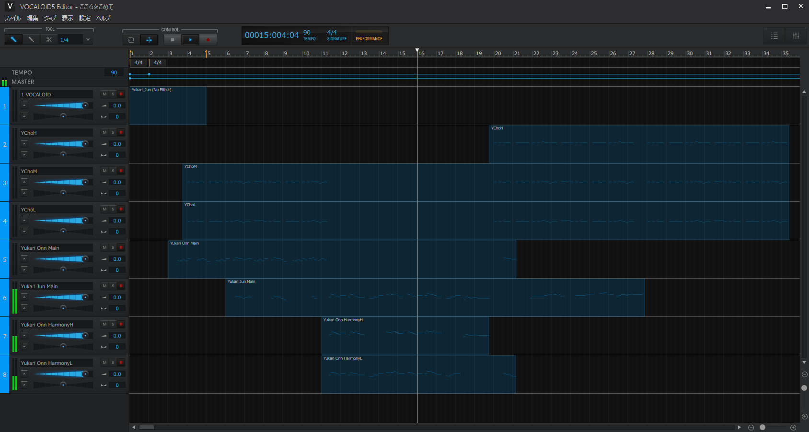The image size is (809, 432).
Task: Click the first 4/4 time signature marker
Action: [x=139, y=62]
